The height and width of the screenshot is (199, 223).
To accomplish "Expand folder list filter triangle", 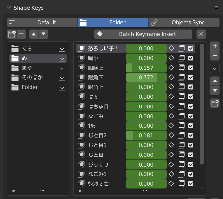I will point(14,191).
